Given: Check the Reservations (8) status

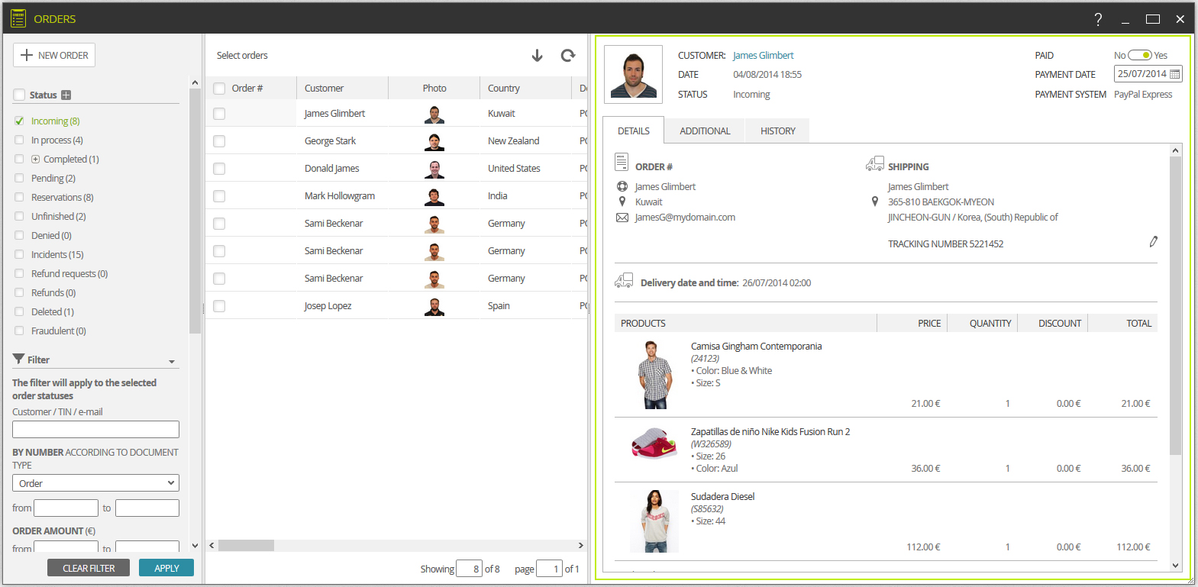Looking at the screenshot, I should (x=19, y=197).
